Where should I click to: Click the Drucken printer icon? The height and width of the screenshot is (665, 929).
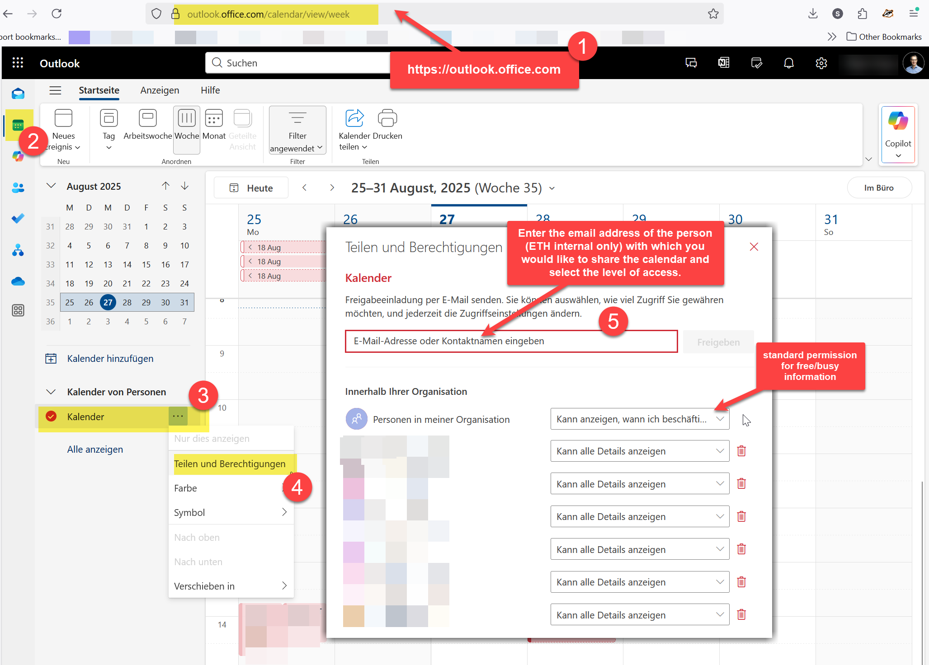[387, 119]
